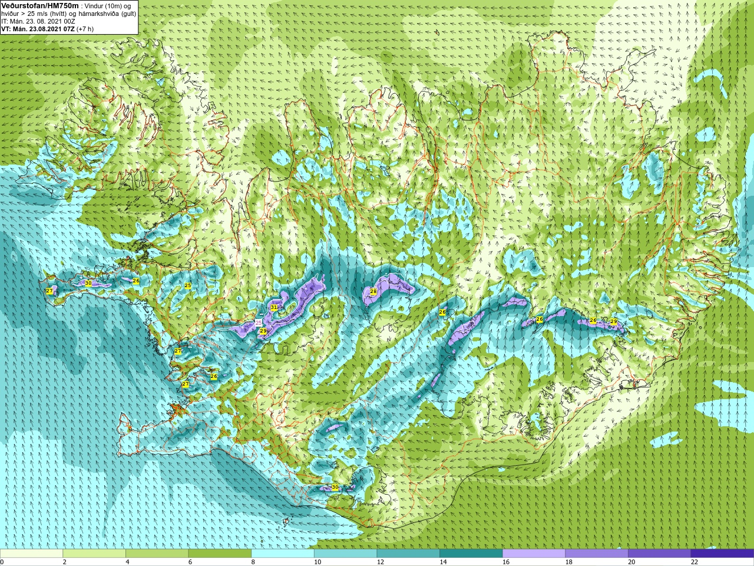Click the bold title Veðurstofan/HM750m
754x566 pixels.
coord(40,5)
